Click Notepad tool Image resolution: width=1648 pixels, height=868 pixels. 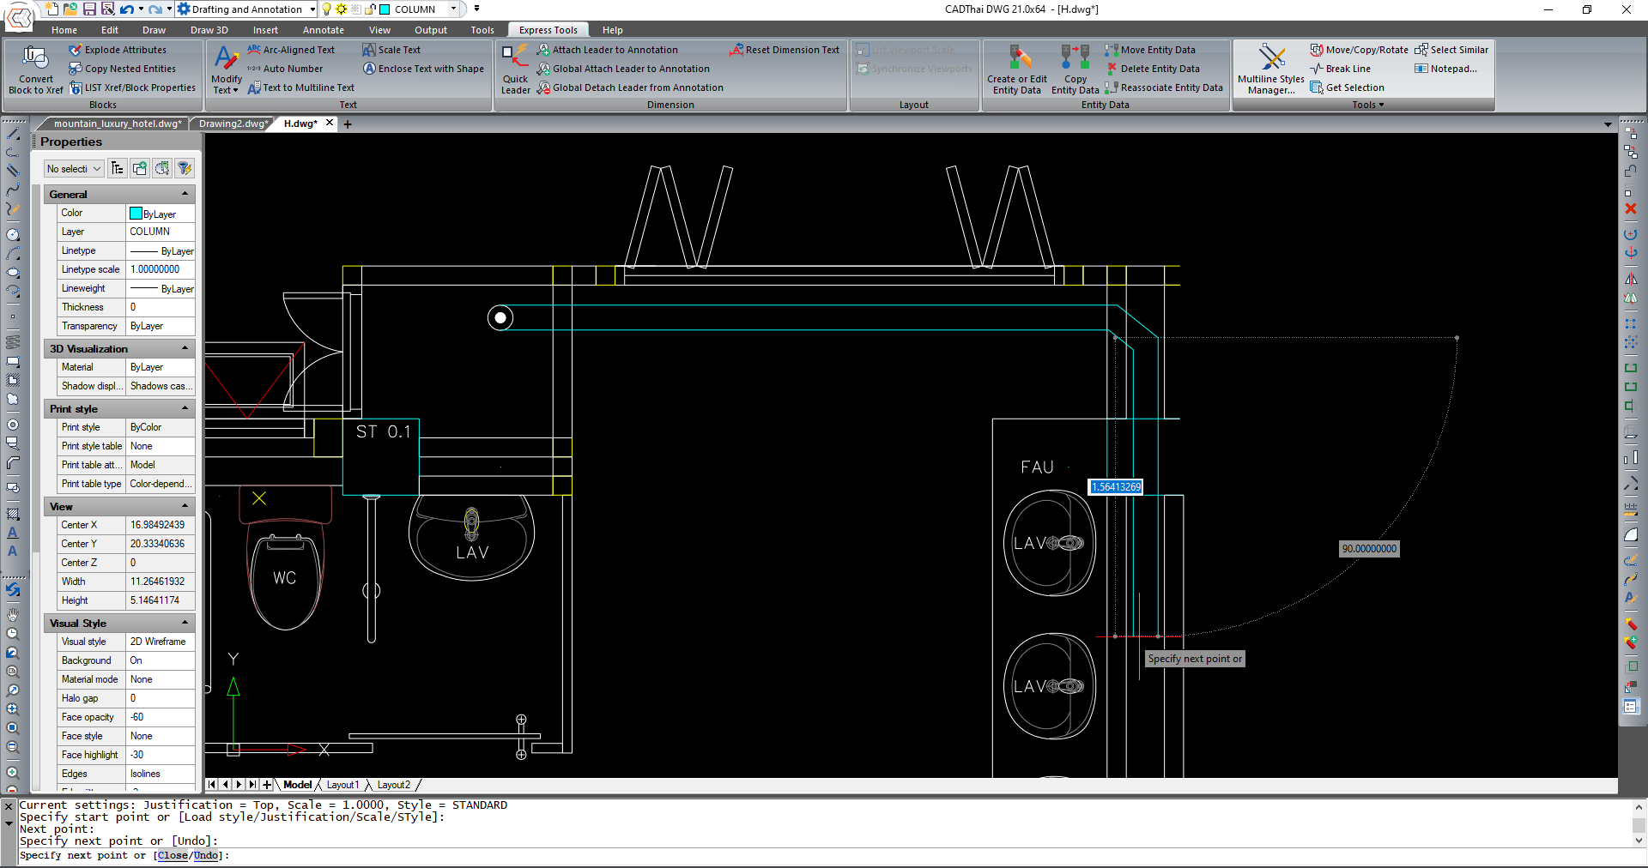[1446, 69]
